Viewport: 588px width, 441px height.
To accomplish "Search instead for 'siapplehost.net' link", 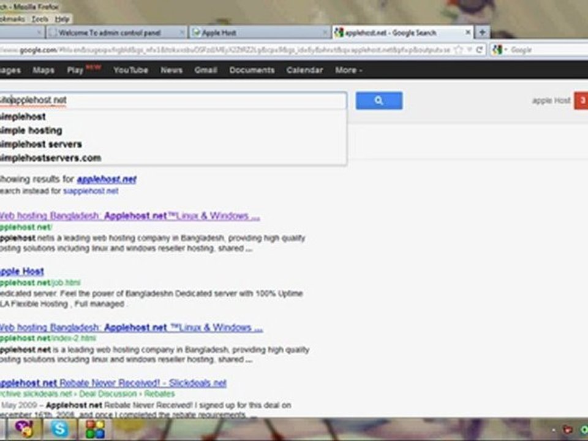I will 91,191.
